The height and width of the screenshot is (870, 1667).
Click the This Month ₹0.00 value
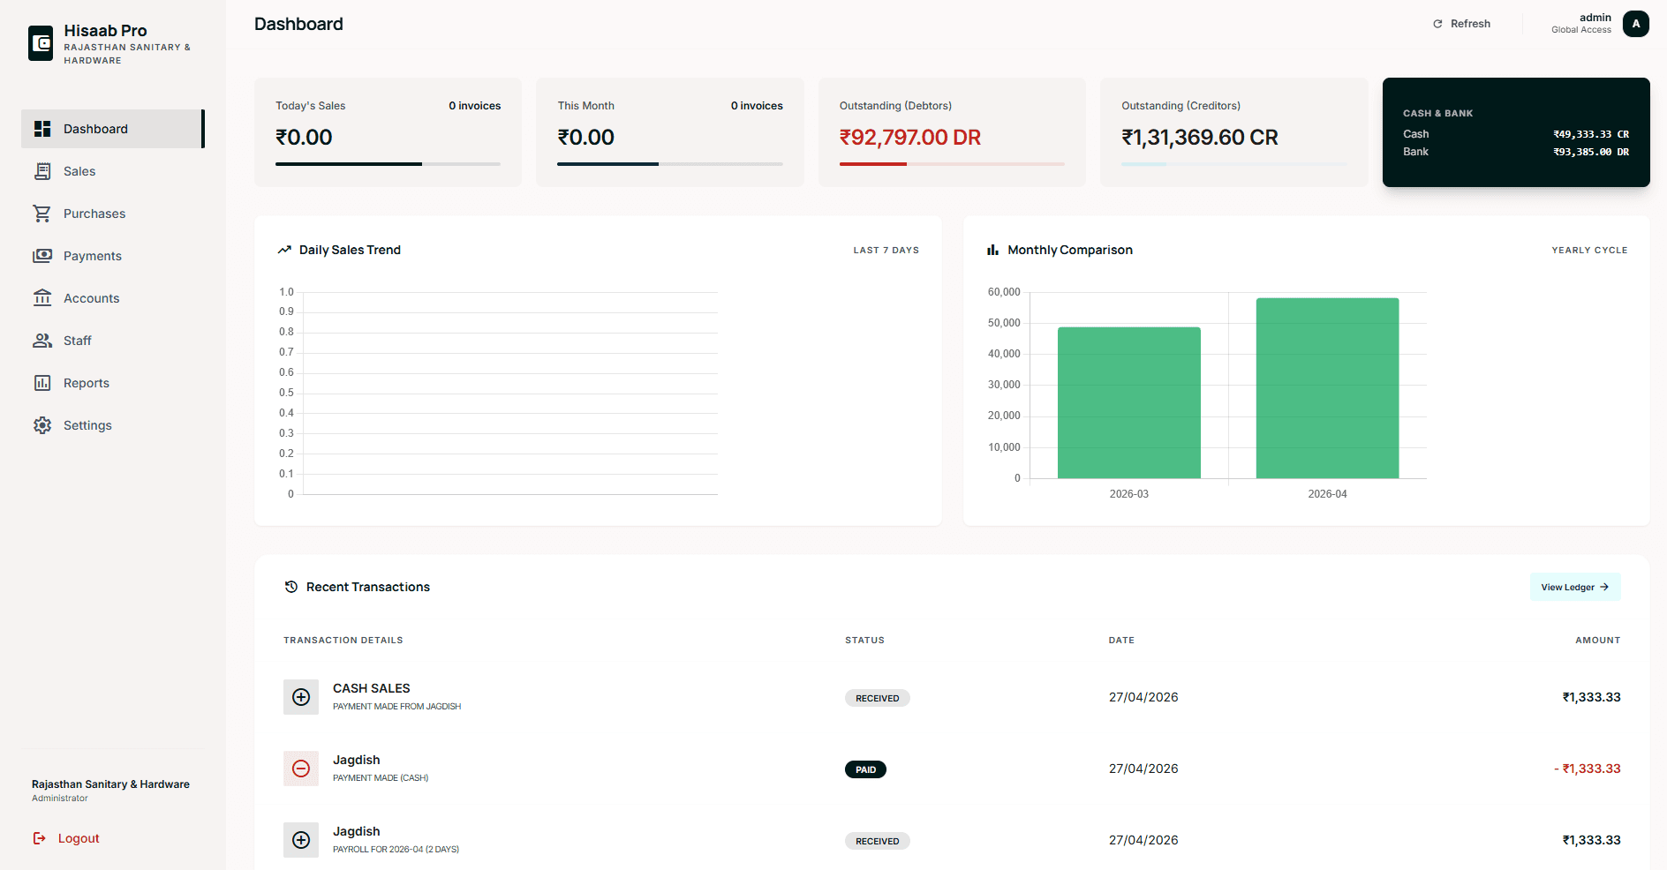[x=585, y=138]
